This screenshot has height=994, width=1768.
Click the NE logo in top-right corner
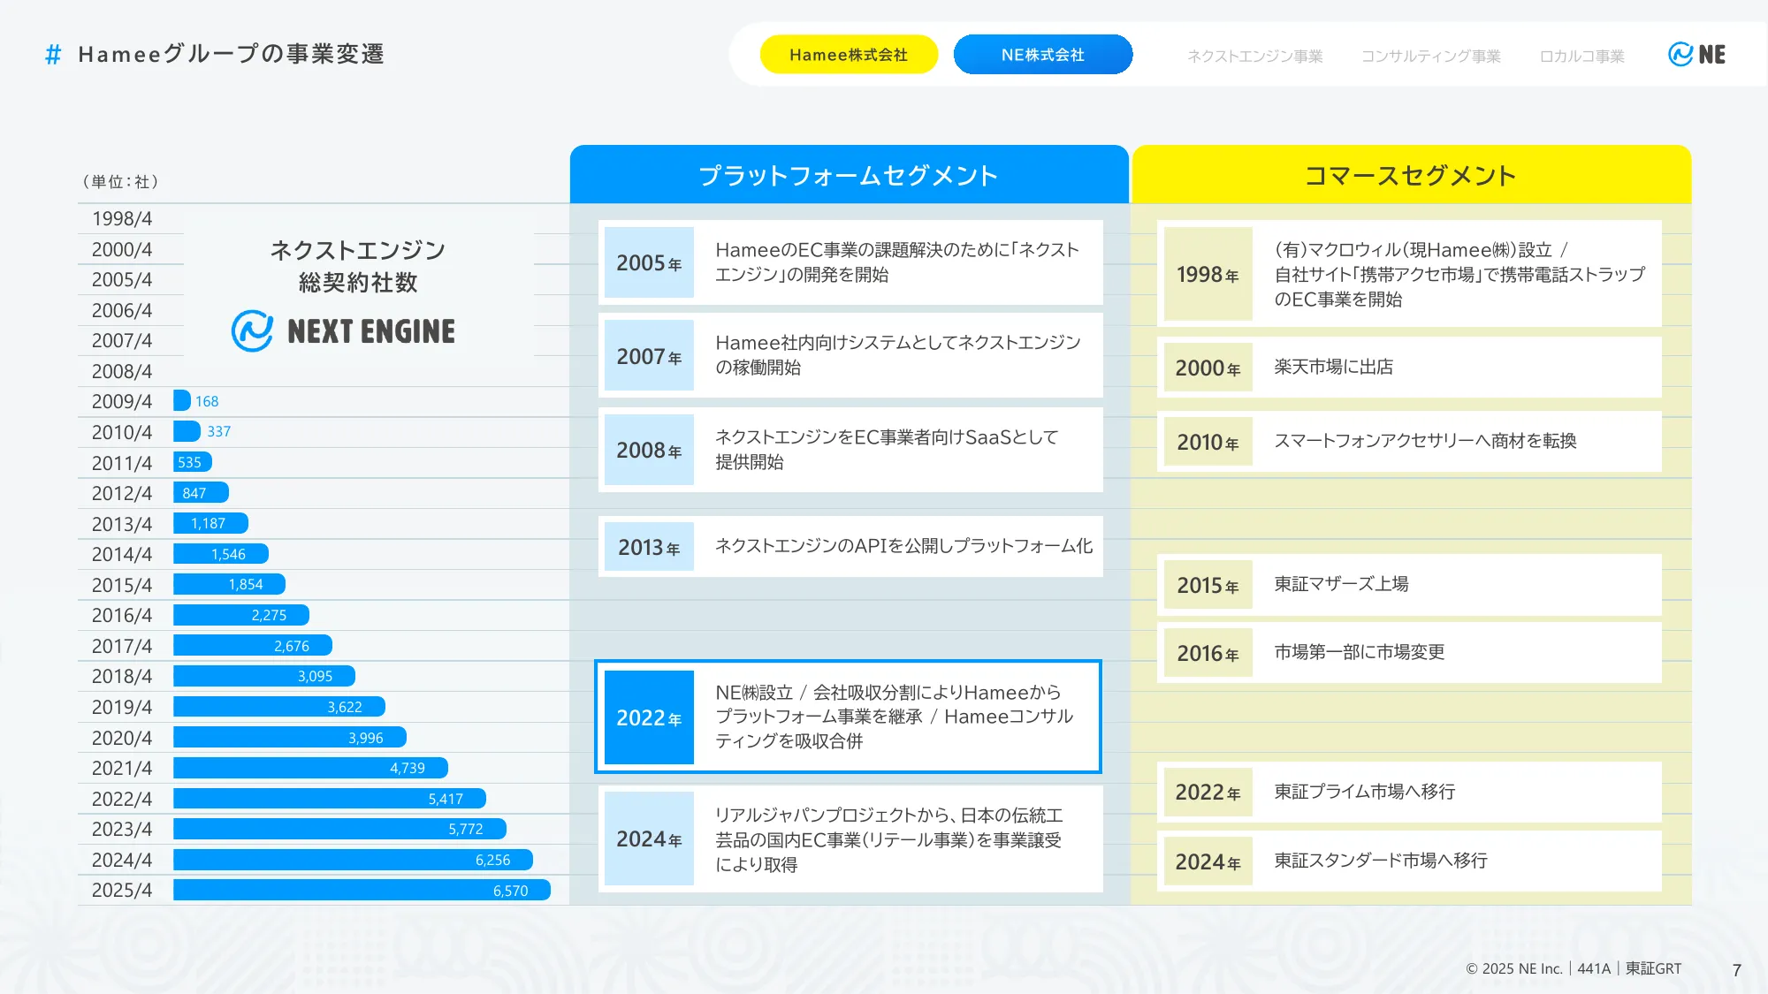pos(1697,55)
